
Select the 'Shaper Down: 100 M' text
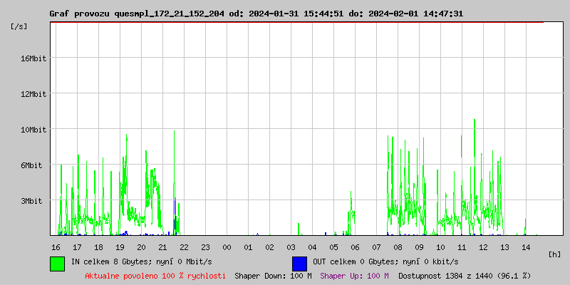273,275
